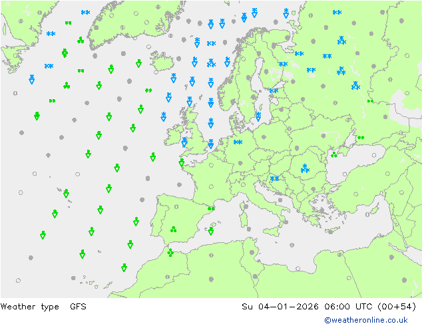This screenshot has height=326, width=422.
Task: Click the open circle symbol just south of Iceland
Action: (156, 72)
